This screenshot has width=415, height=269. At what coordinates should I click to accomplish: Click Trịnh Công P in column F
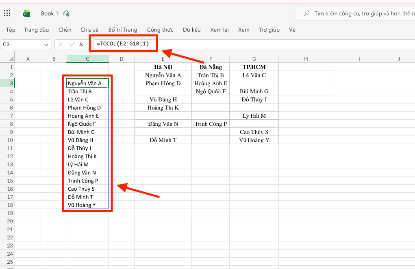[211, 124]
